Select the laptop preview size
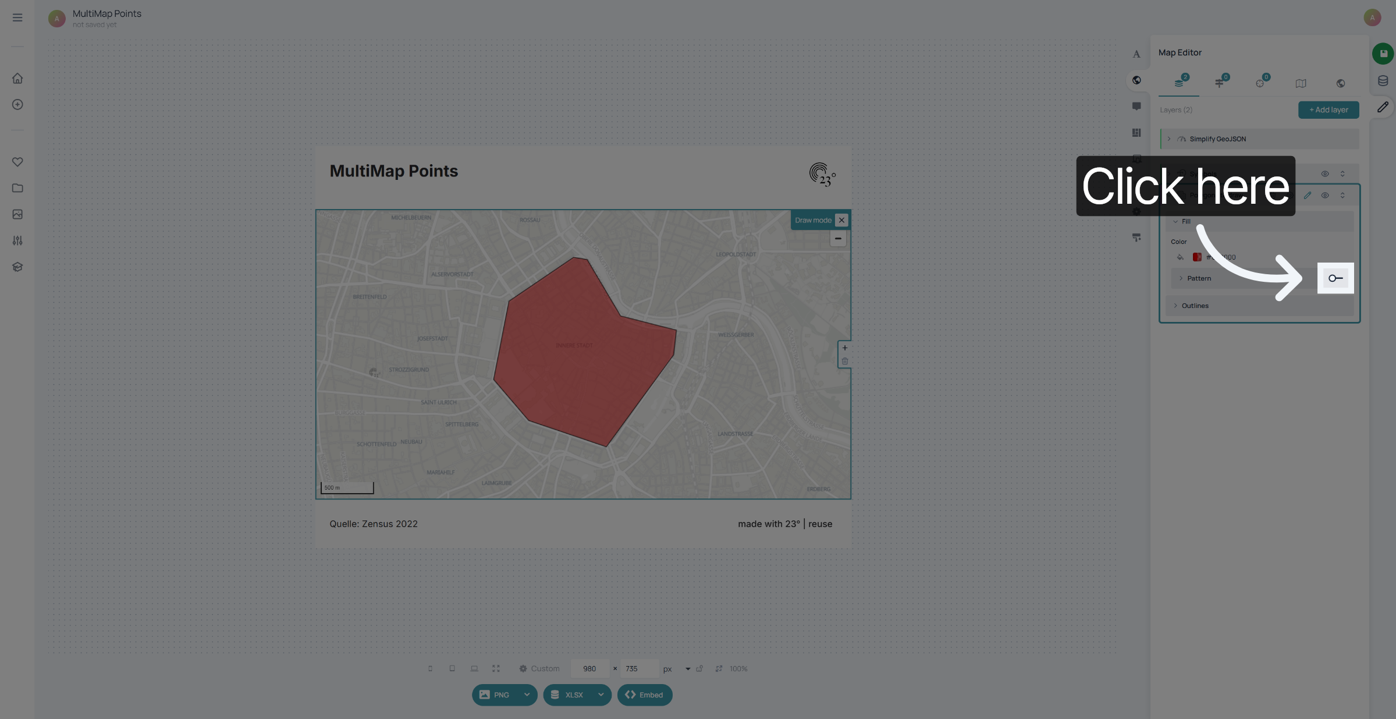1396x719 pixels. tap(474, 669)
